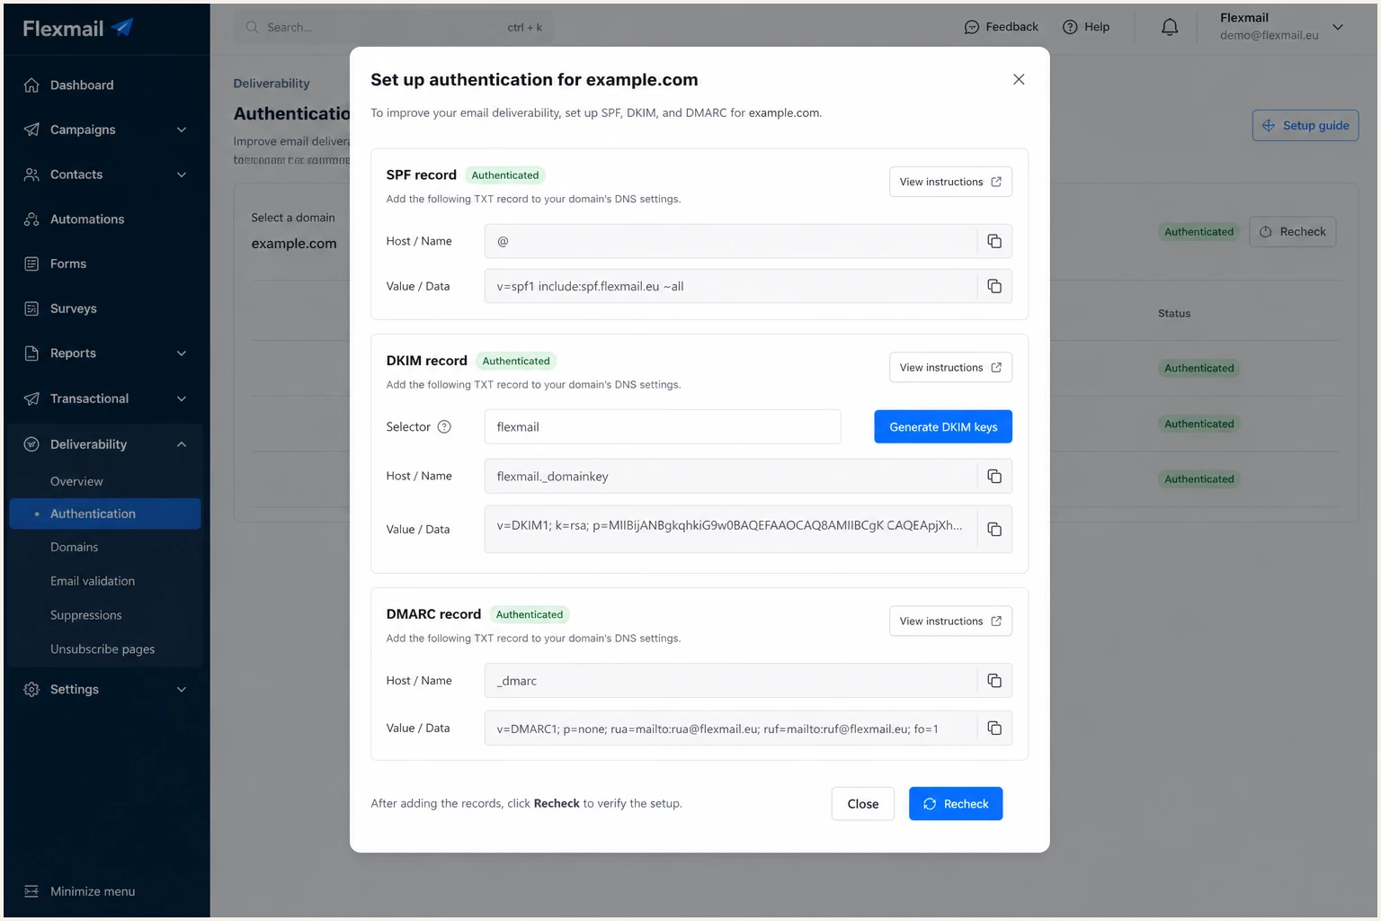Click the Flexmail logo
Viewport: 1381px width, 921px height.
coord(78,28)
